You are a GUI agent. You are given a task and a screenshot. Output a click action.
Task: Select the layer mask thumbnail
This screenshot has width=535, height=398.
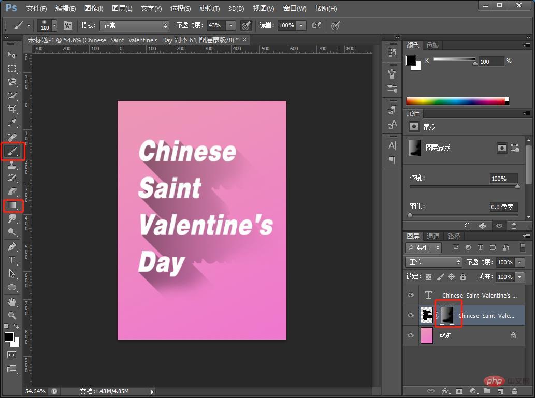[447, 315]
